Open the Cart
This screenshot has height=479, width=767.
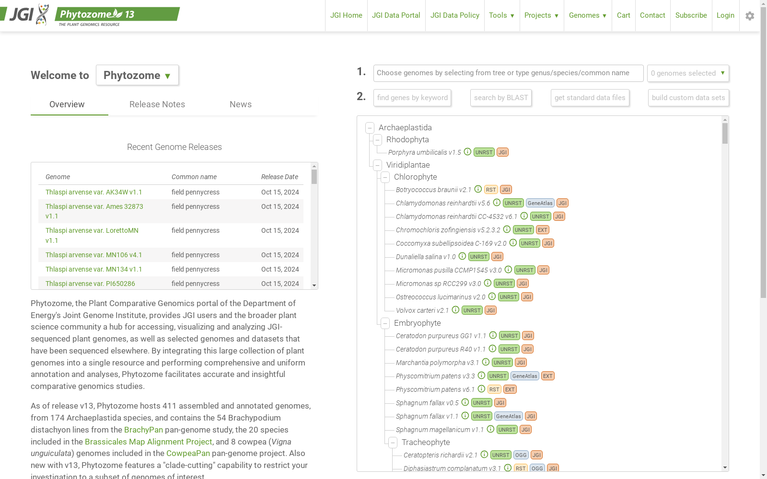point(624,15)
